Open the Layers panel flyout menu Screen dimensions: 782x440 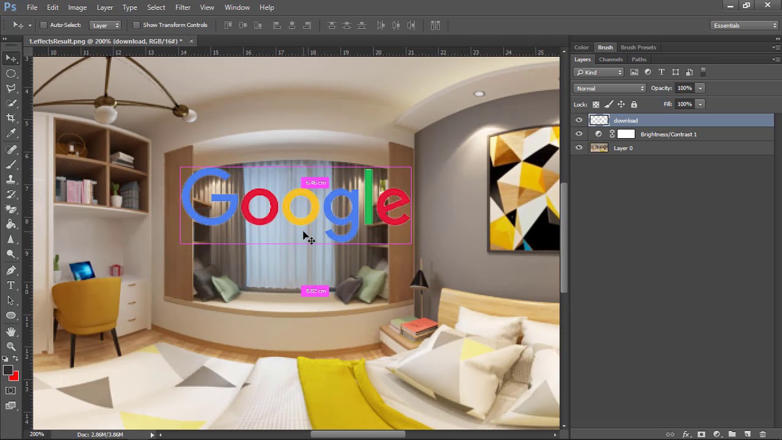click(x=776, y=59)
